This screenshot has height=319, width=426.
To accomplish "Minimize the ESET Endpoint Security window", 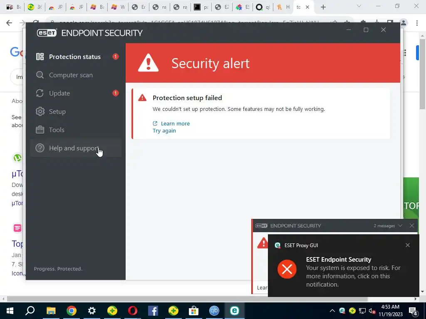I will tap(349, 30).
